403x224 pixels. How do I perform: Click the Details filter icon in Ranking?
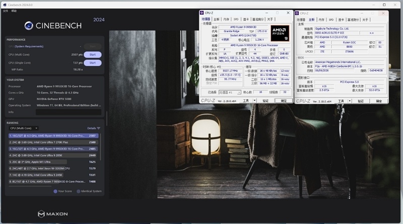click(x=98, y=128)
